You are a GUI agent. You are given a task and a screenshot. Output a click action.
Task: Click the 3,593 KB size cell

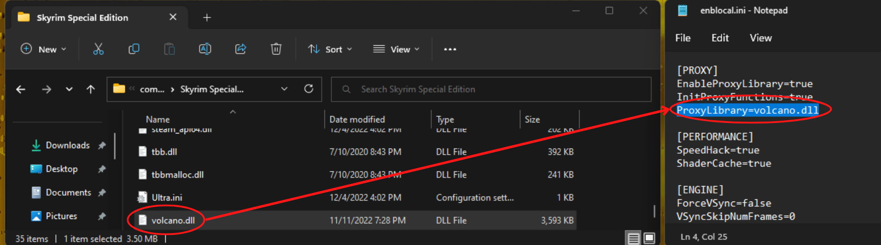557,220
